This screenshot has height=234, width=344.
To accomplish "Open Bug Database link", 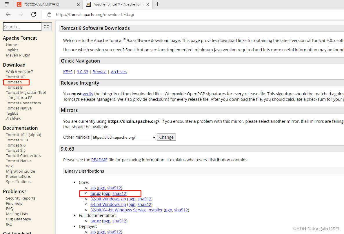I will (19, 219).
